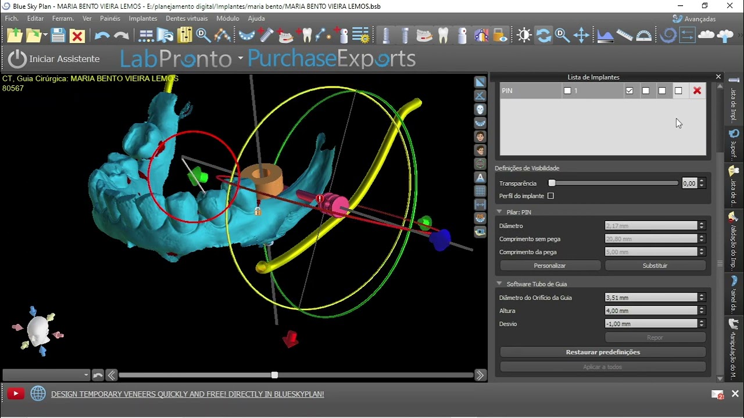
Task: Click the grid icon in viewport sidebar
Action: point(480,191)
